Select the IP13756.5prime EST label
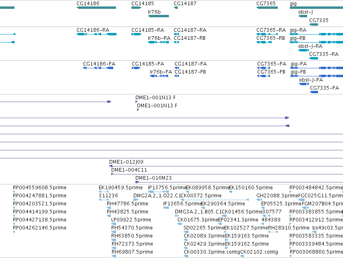This screenshot has height=258, width=343. point(167,188)
